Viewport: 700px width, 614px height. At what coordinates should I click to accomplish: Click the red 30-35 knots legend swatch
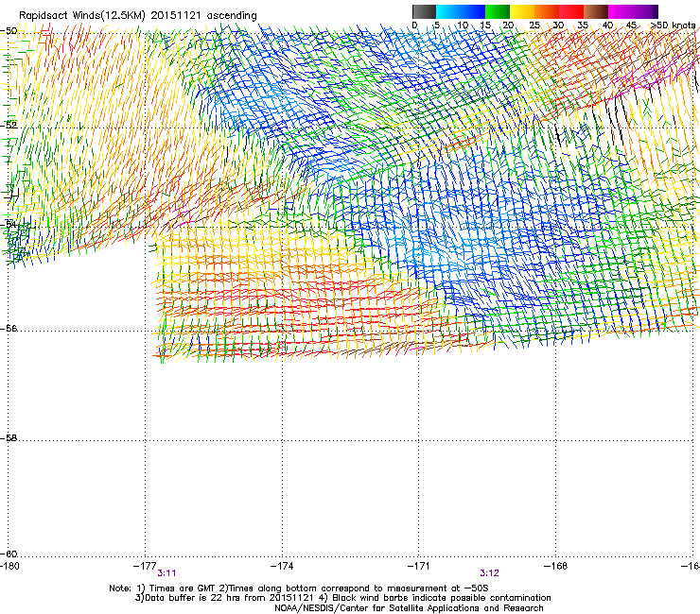pos(571,12)
